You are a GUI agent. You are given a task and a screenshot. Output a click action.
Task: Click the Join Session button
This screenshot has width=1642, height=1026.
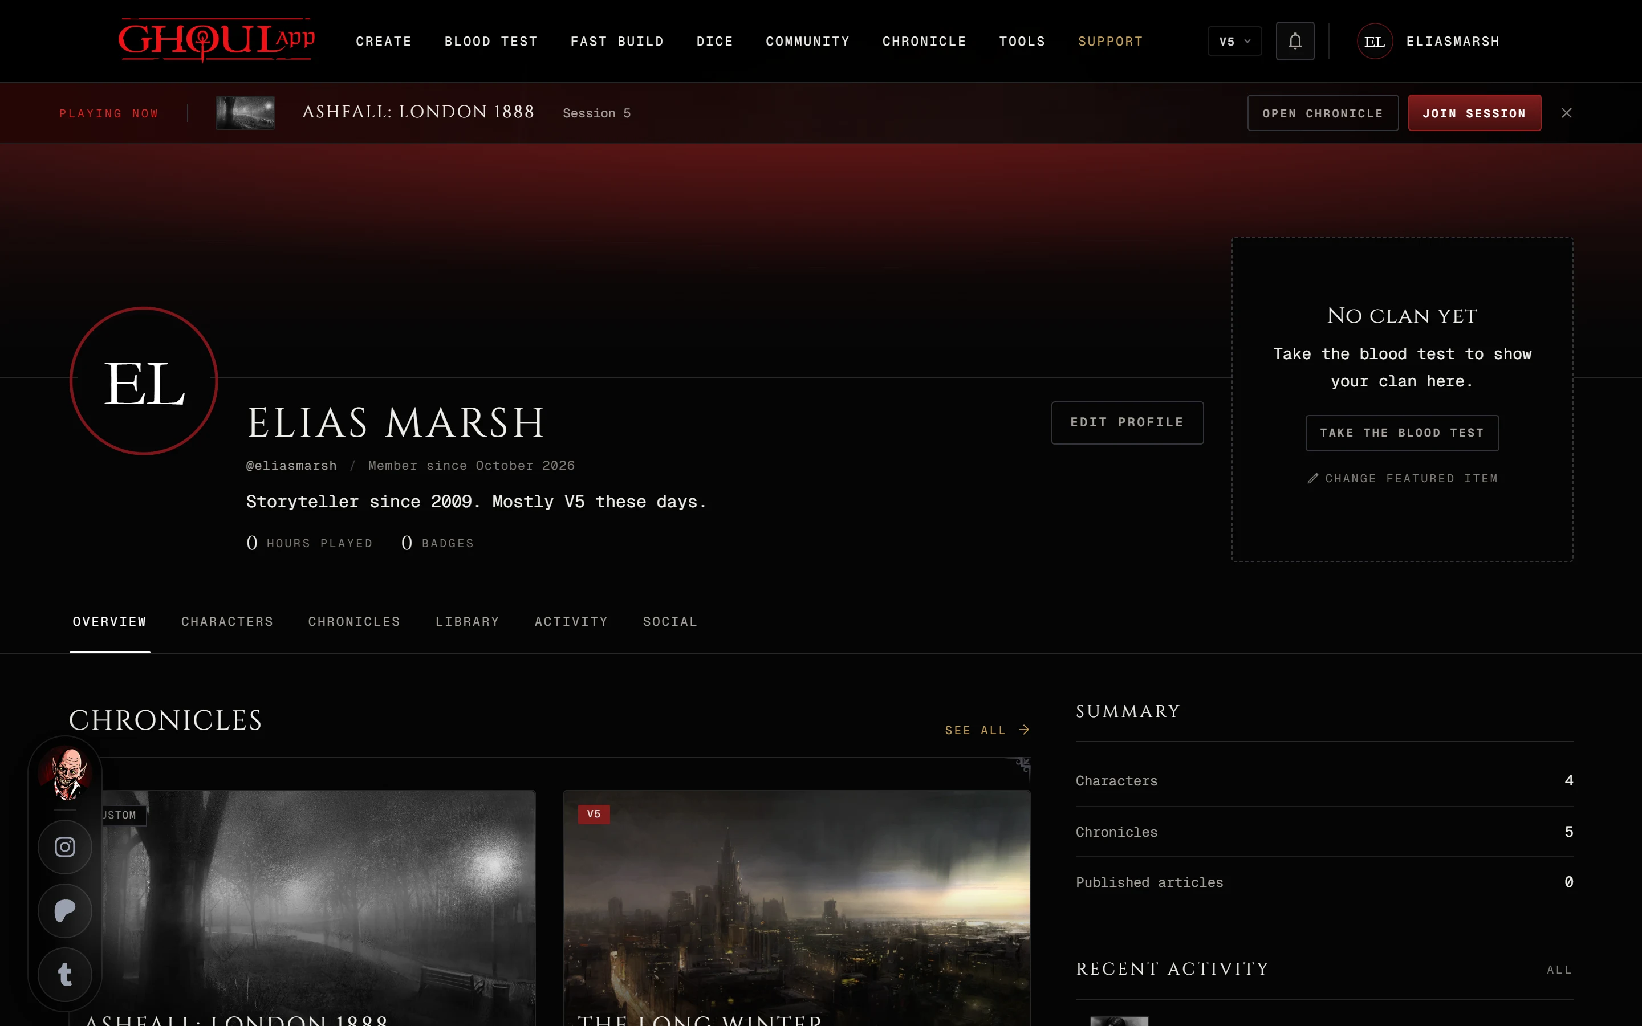1474,113
